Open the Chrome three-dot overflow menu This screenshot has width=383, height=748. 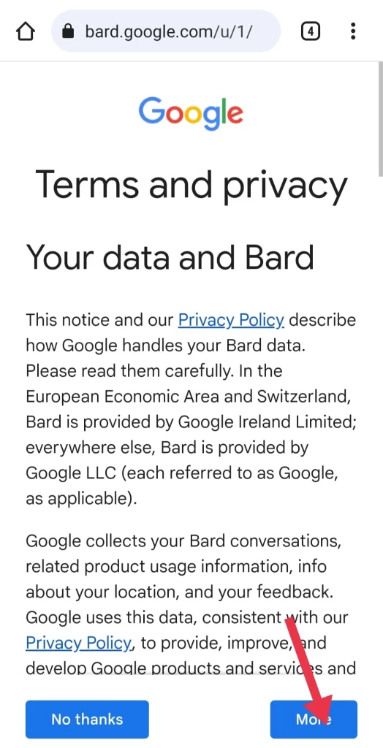point(353,31)
